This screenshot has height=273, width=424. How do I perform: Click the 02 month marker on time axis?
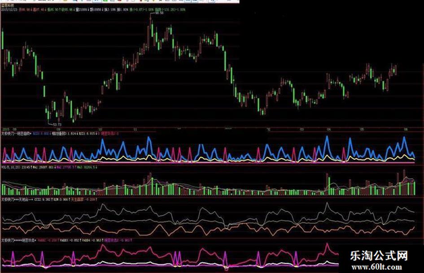pyautogui.click(x=268, y=130)
